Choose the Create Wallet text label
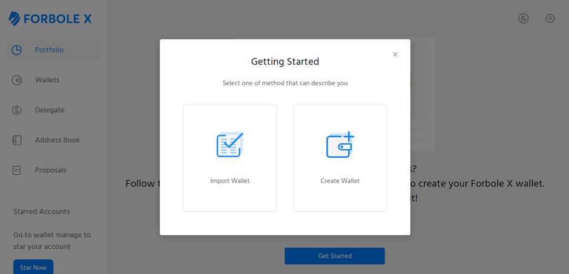Image resolution: width=569 pixels, height=274 pixels. [x=340, y=181]
